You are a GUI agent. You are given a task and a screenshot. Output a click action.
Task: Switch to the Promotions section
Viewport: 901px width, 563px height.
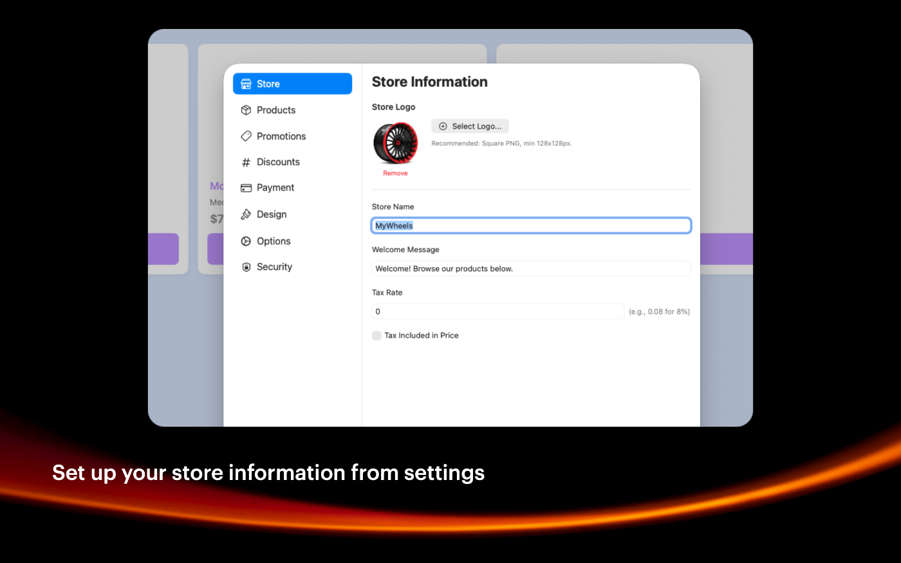click(x=281, y=136)
